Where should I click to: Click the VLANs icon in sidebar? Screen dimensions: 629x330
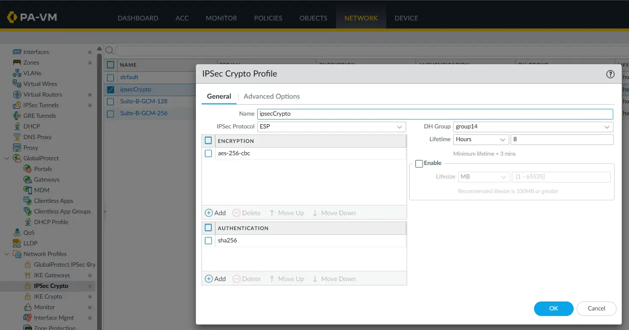17,73
